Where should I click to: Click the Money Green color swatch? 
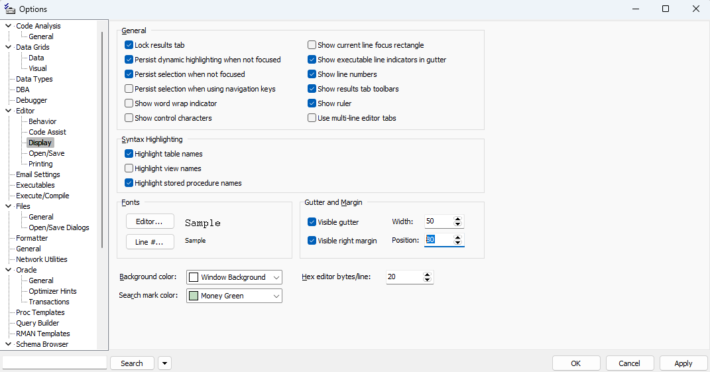(194, 296)
